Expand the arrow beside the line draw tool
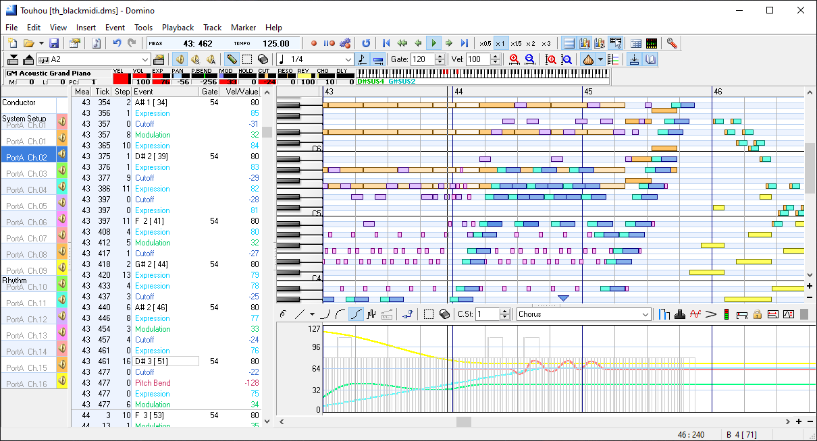Screen dimensions: 817x441 pos(312,314)
